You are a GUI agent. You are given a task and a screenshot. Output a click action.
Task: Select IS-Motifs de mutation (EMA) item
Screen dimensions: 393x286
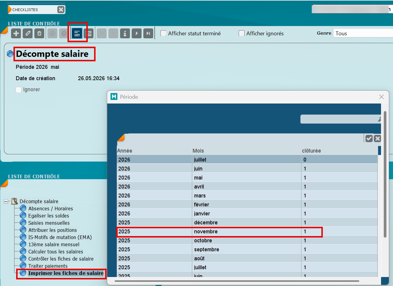pyautogui.click(x=60, y=237)
